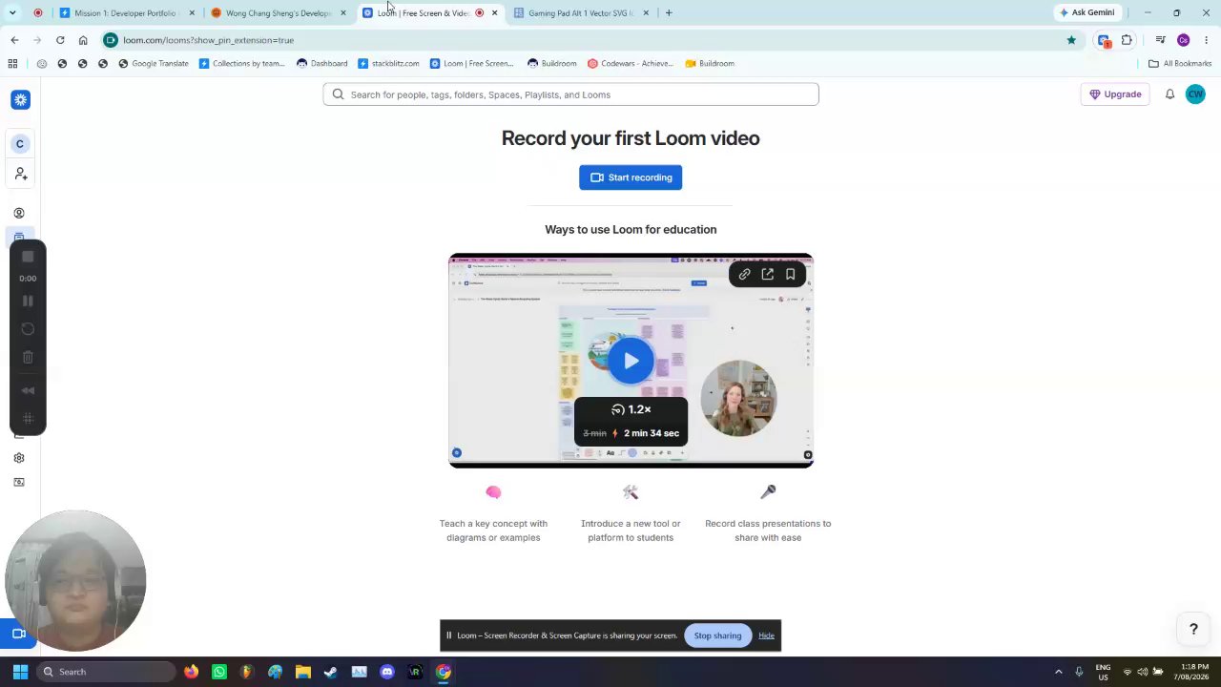This screenshot has width=1221, height=687.
Task: Click the Hide link in the sharing bar
Action: [x=766, y=635]
